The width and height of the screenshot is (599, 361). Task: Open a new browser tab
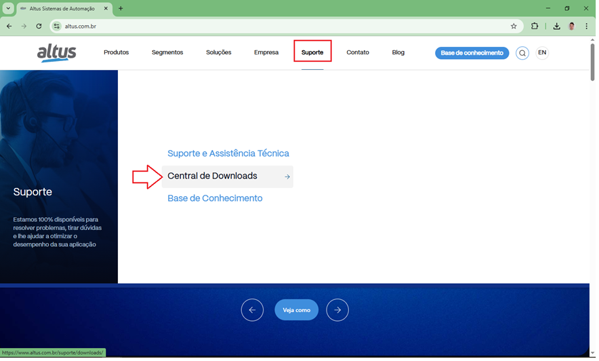pyautogui.click(x=121, y=9)
